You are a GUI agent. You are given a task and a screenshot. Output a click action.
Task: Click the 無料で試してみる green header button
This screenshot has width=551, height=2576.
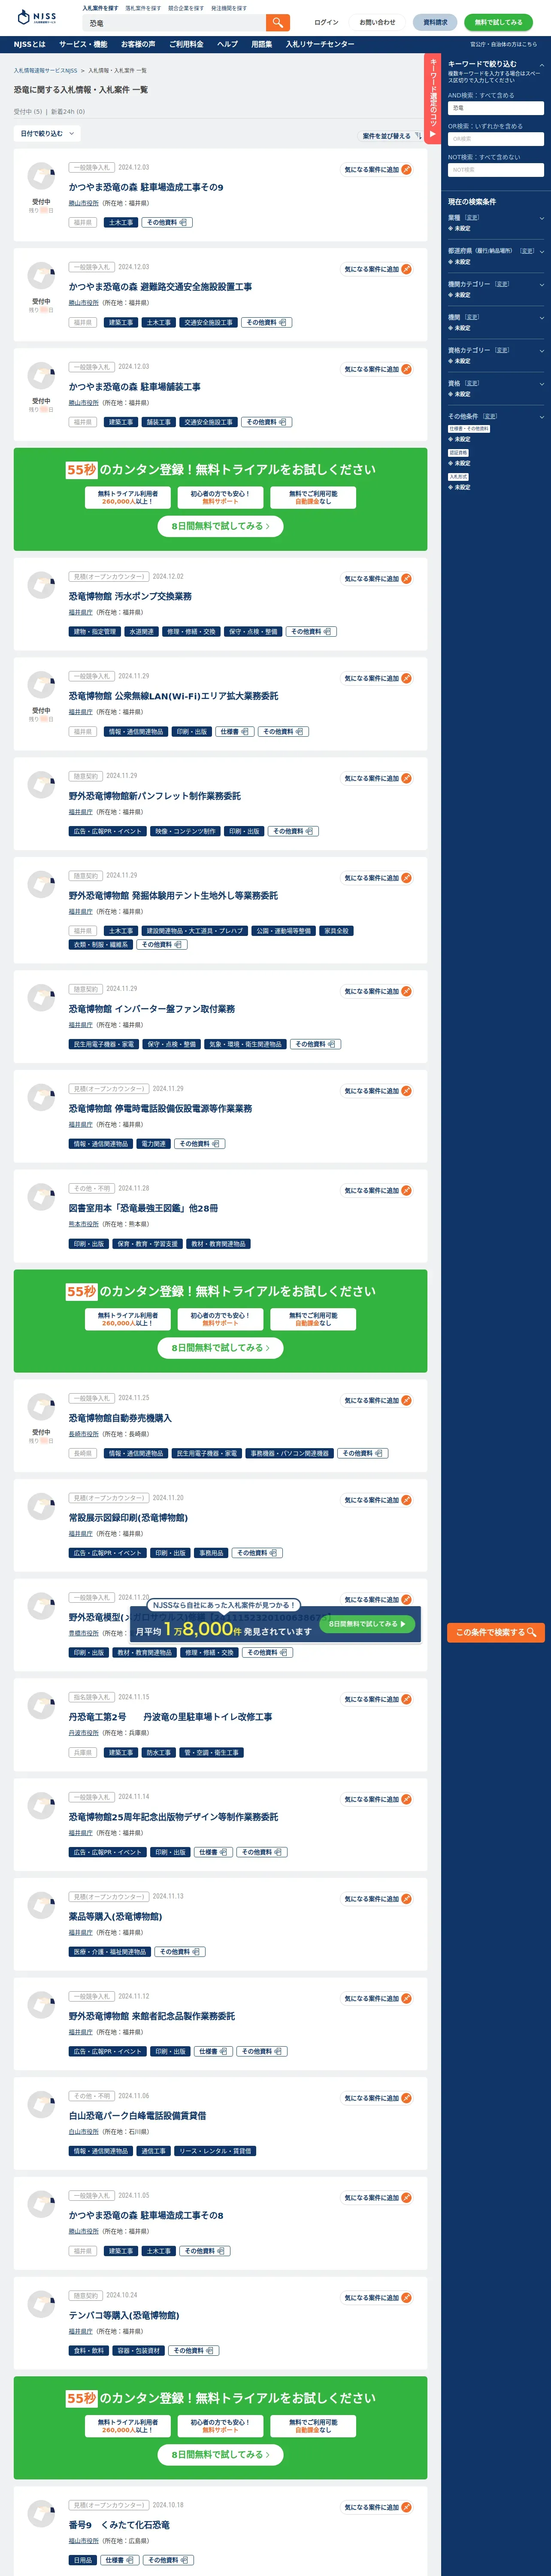pyautogui.click(x=498, y=22)
